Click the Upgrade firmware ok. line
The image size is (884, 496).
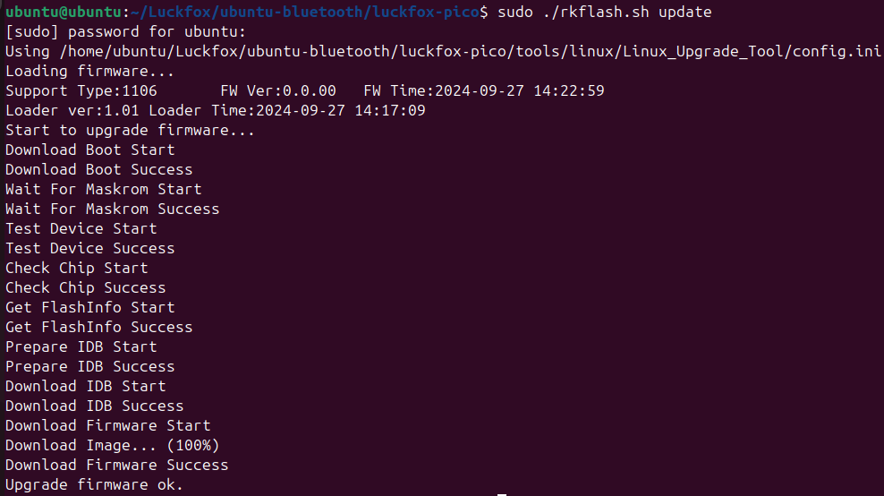[94, 484]
